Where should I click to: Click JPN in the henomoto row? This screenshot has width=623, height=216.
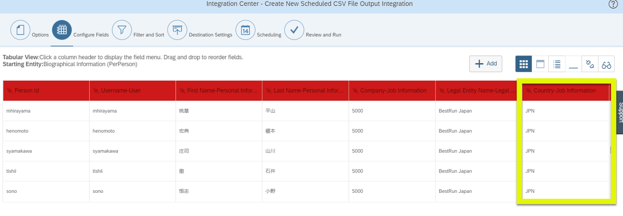pyautogui.click(x=530, y=131)
